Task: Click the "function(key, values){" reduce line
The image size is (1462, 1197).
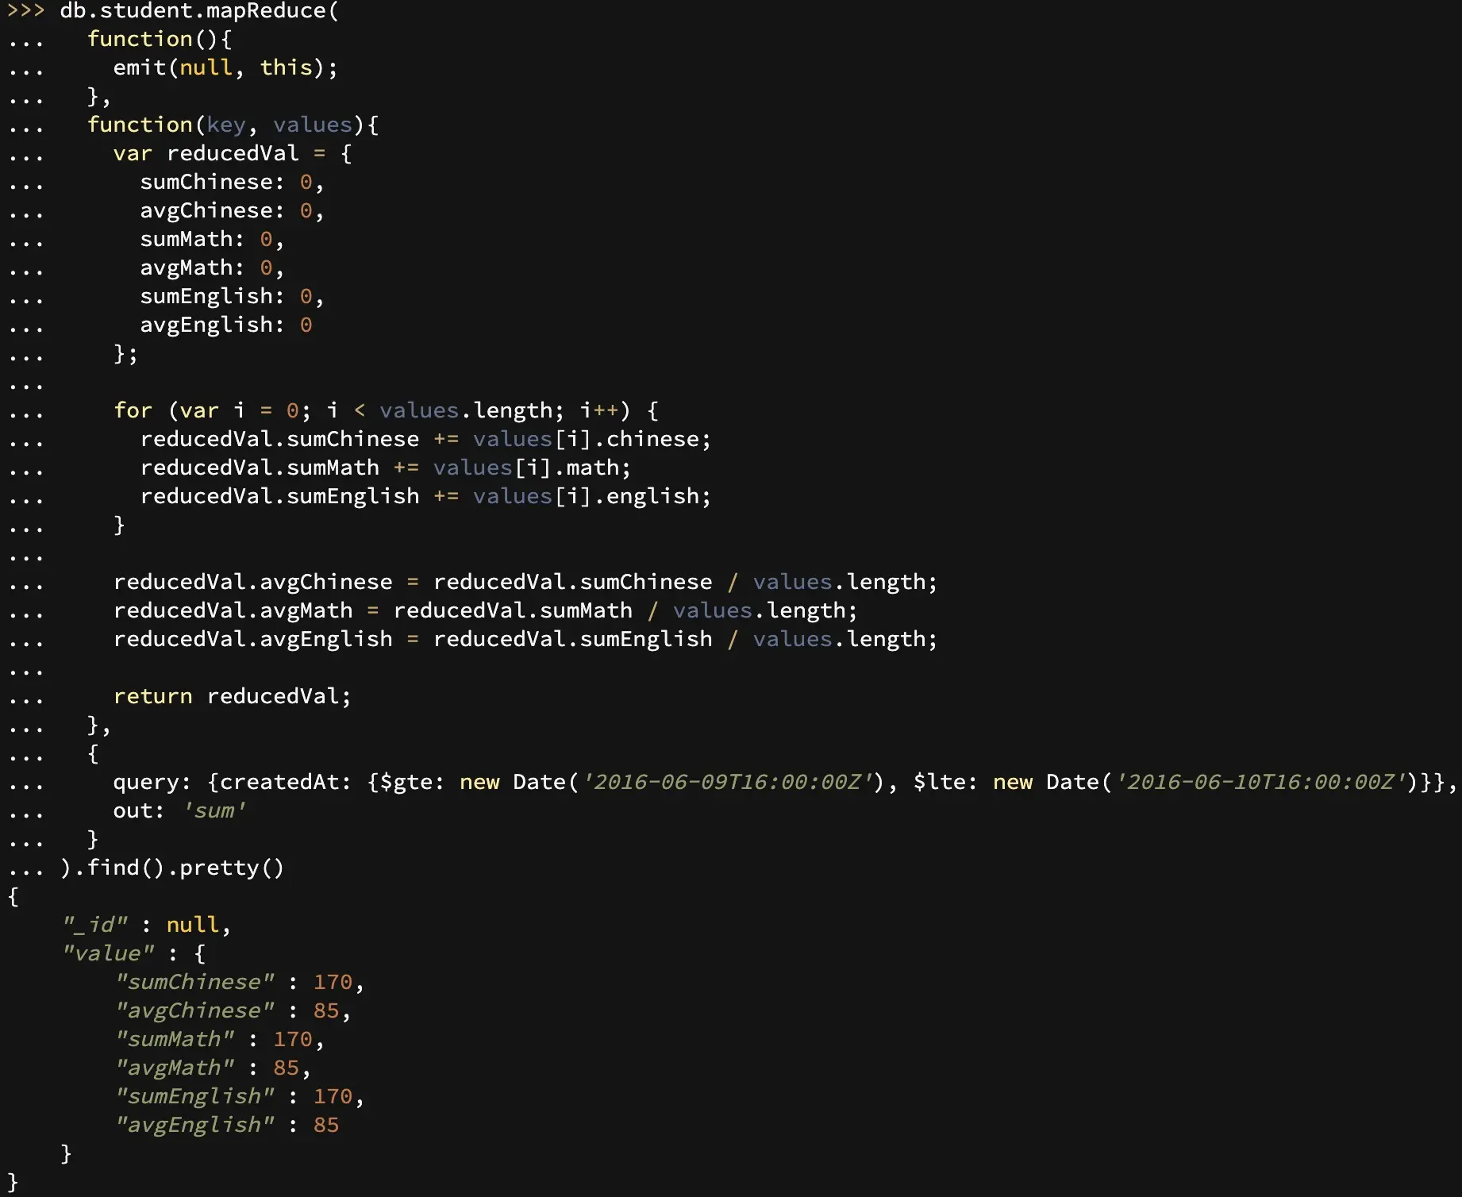Action: point(233,125)
